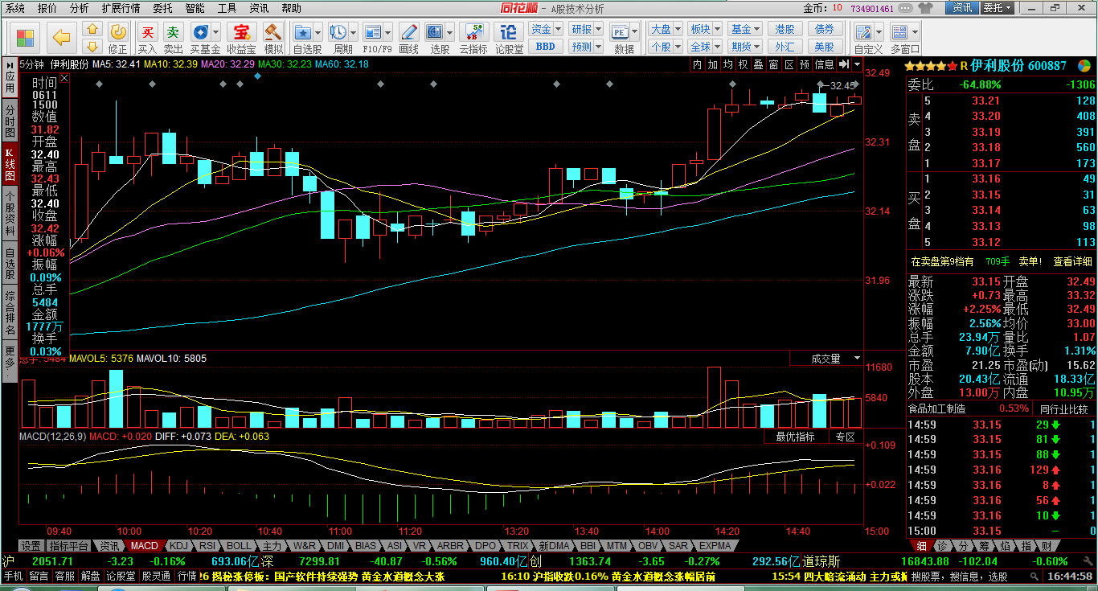Click the 修正 refresh icon
The image size is (1098, 591).
118,32
